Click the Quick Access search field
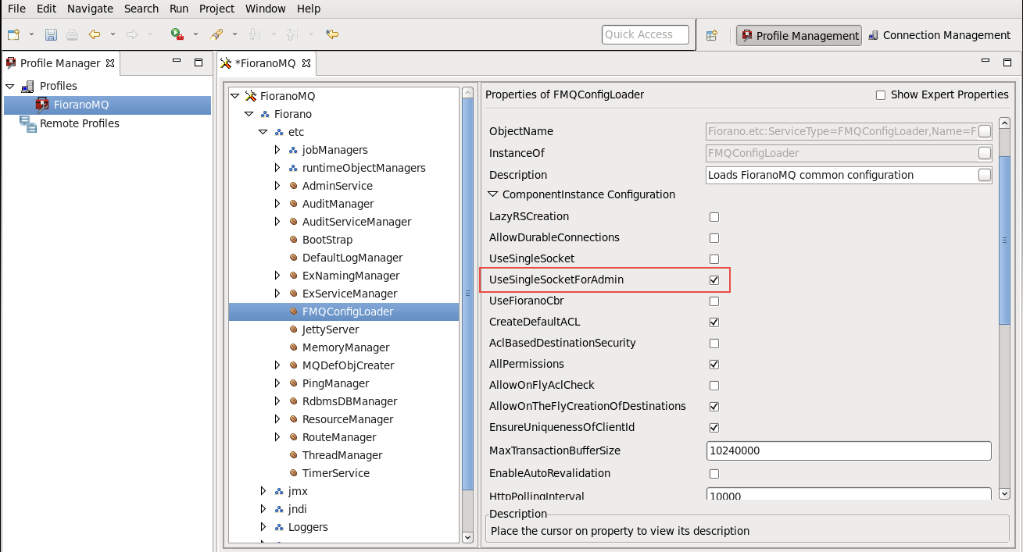The width and height of the screenshot is (1023, 552). tap(646, 34)
